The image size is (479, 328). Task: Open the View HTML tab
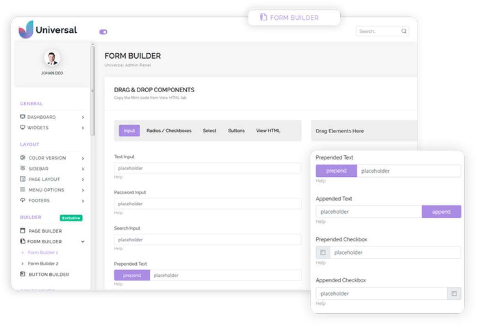[x=268, y=131]
